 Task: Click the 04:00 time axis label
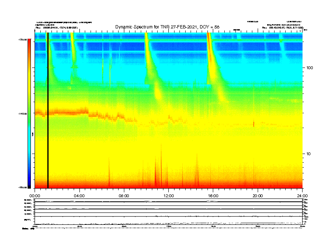point(79,196)
